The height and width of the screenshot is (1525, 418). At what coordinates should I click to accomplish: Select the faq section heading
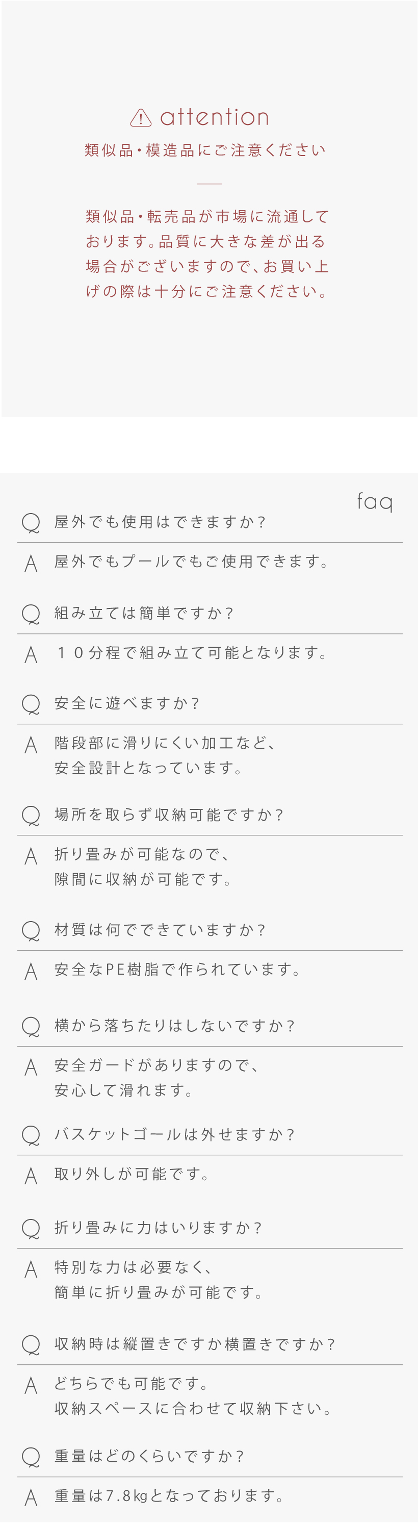point(375,502)
